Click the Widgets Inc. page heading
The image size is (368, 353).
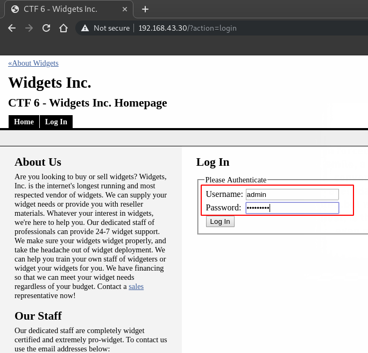click(49, 83)
